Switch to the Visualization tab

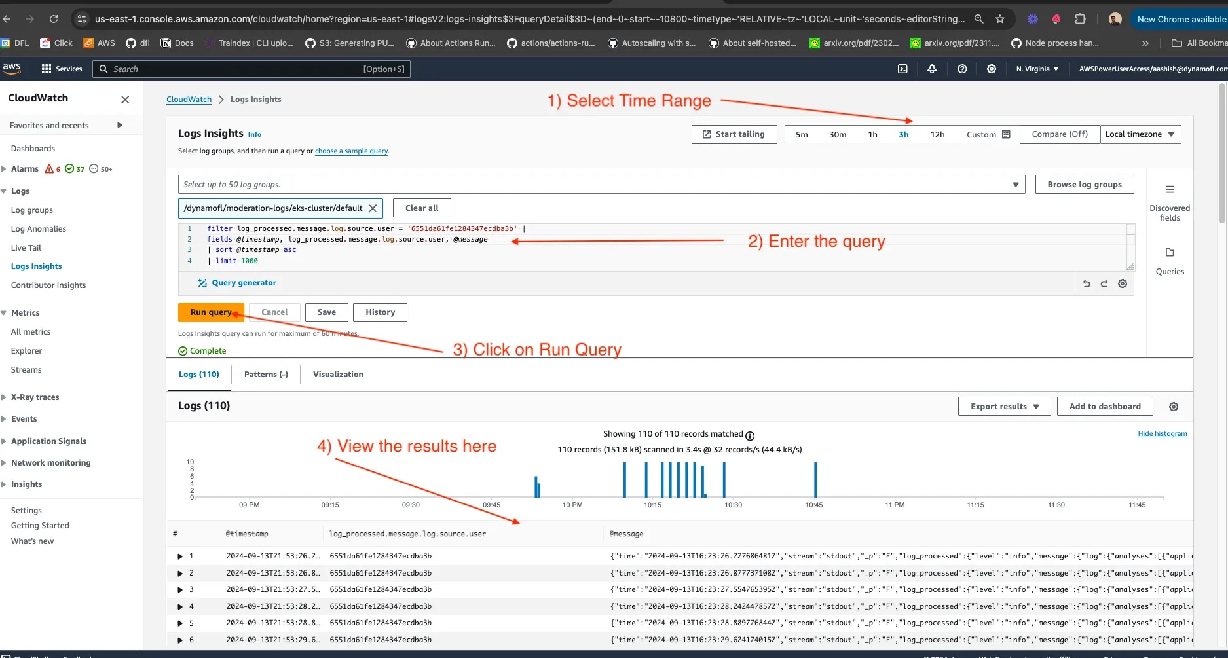pos(338,375)
